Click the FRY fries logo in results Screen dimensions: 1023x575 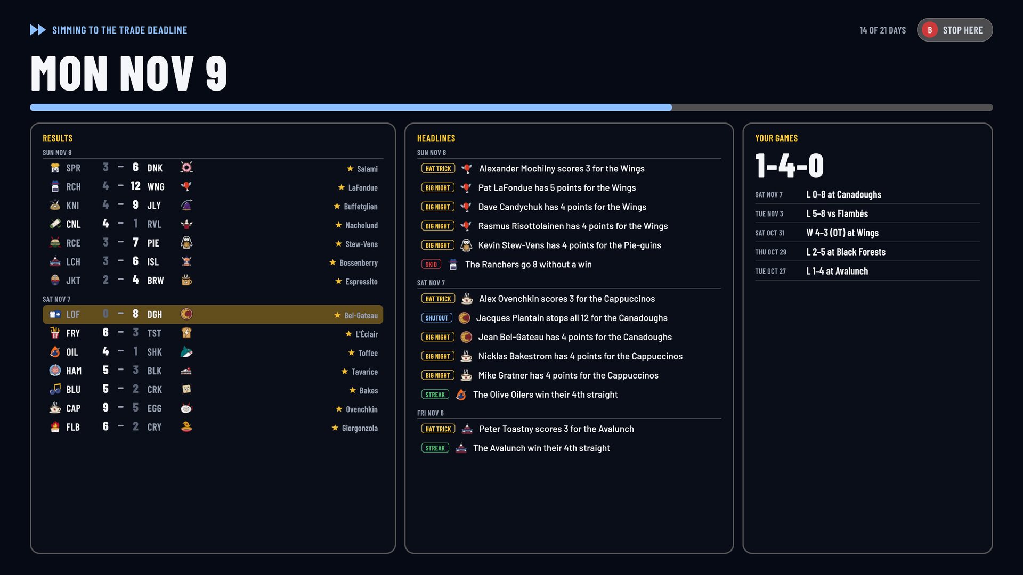55,333
